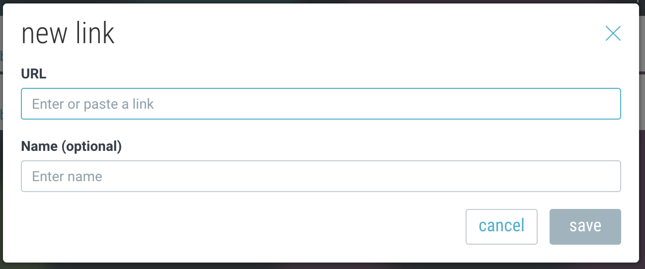The width and height of the screenshot is (645, 269).
Task: Focus the Name (optional) text box
Action: coord(321,176)
